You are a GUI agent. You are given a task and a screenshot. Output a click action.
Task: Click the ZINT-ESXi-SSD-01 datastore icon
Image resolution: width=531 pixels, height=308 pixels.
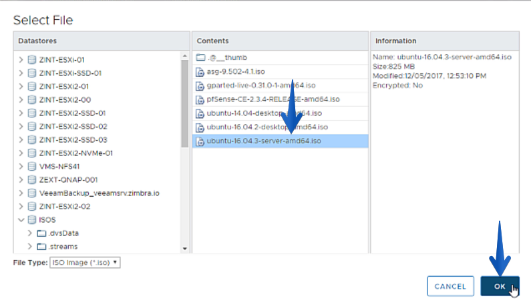click(x=32, y=73)
